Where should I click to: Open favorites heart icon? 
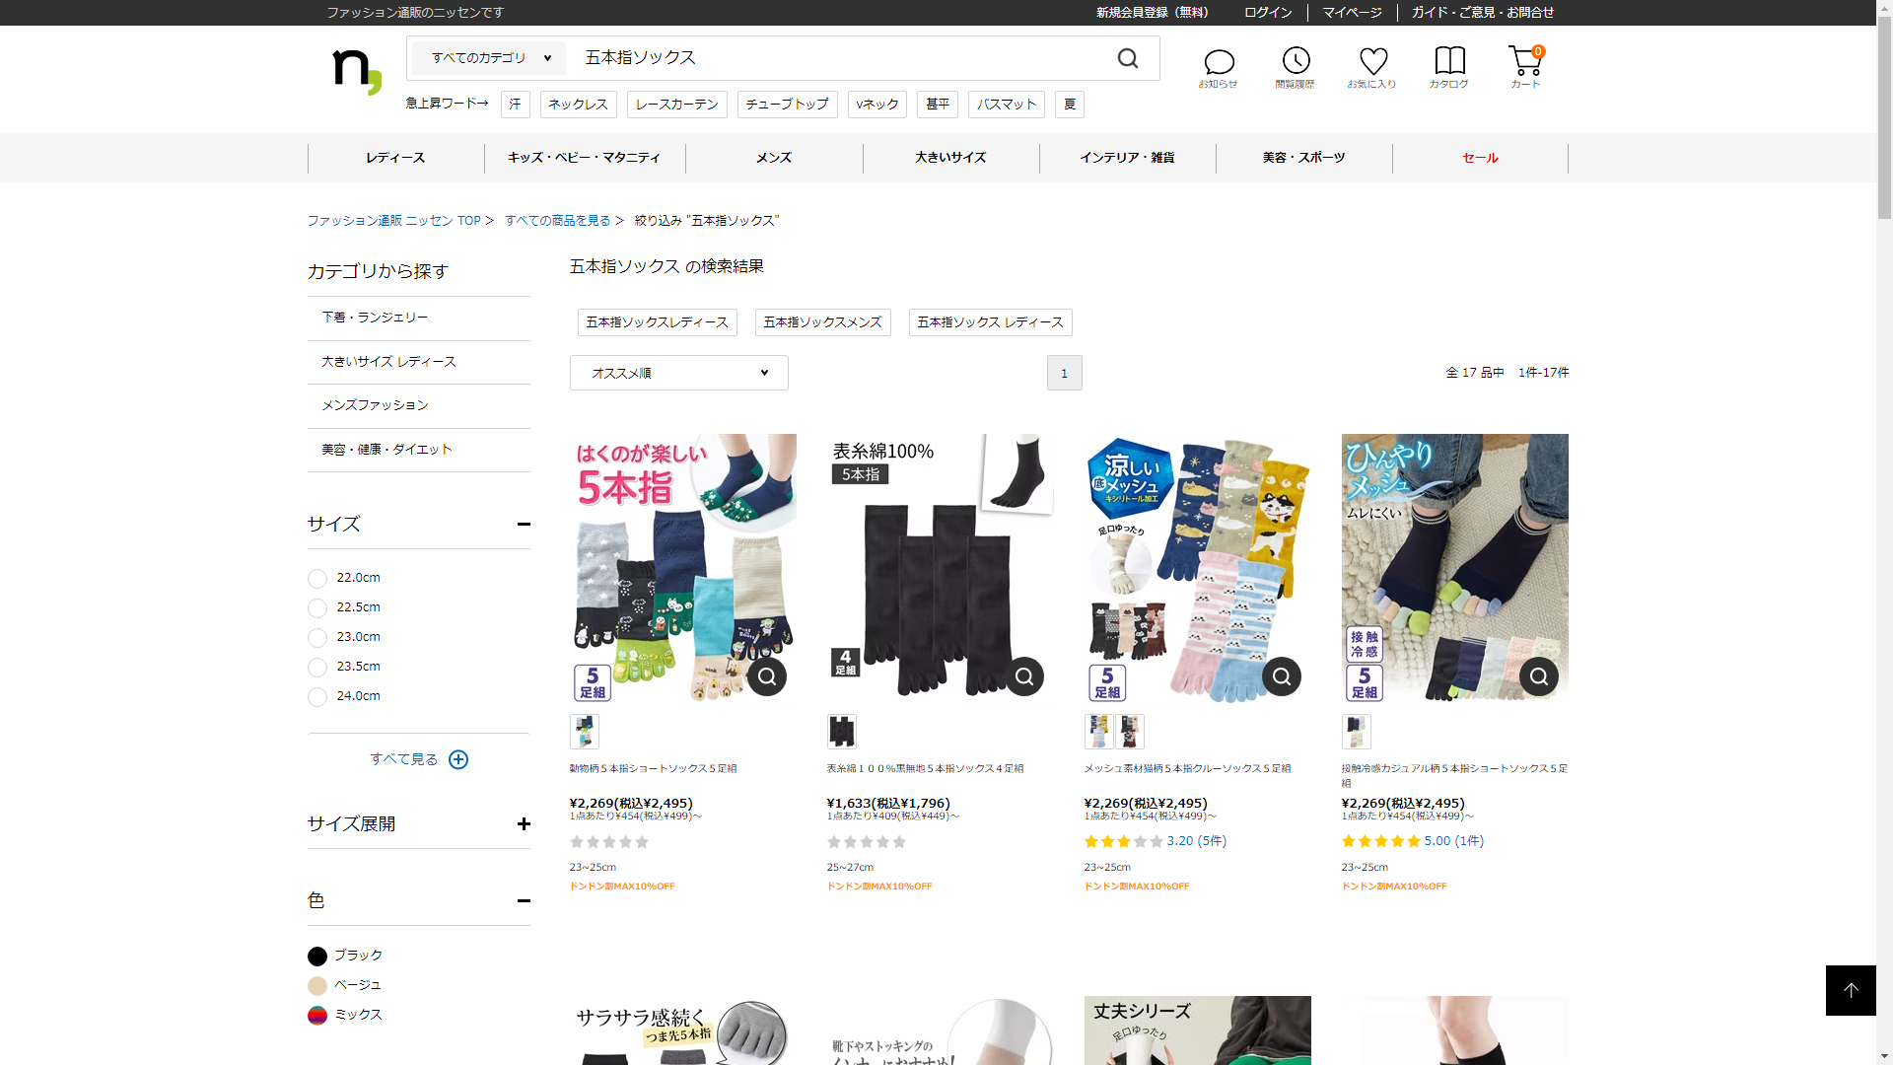[1372, 61]
